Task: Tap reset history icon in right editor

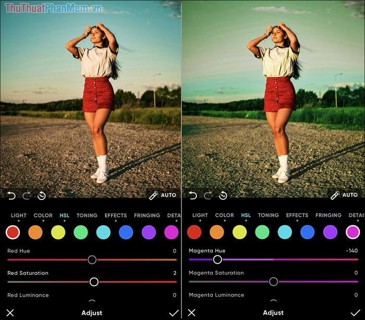Action: tap(223, 195)
